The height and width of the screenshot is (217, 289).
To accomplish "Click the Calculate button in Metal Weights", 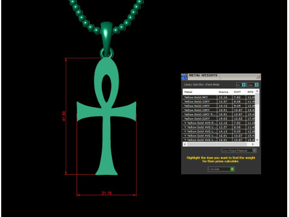I will click(x=221, y=169).
